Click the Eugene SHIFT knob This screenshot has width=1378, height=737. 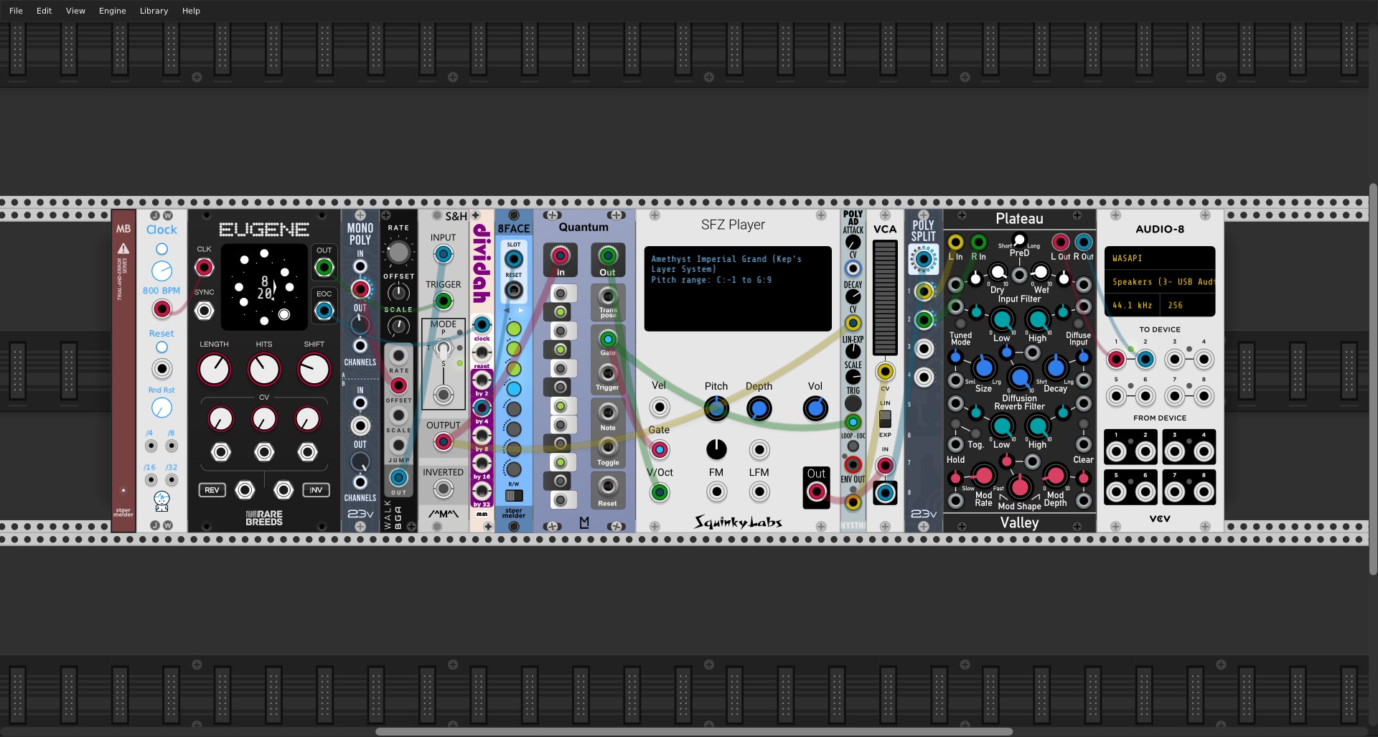coord(314,370)
